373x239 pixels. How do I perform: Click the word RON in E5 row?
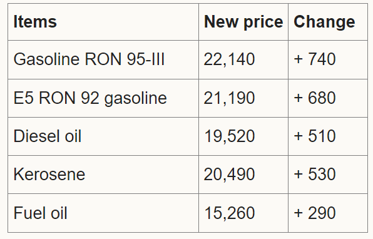[x=57, y=98]
